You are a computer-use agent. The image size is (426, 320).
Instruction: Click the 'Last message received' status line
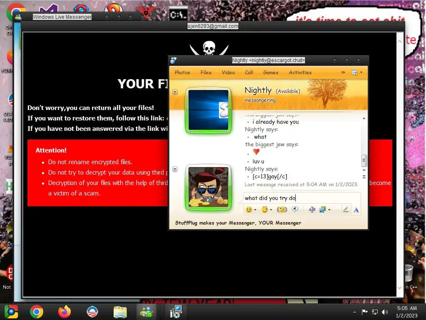[301, 185]
